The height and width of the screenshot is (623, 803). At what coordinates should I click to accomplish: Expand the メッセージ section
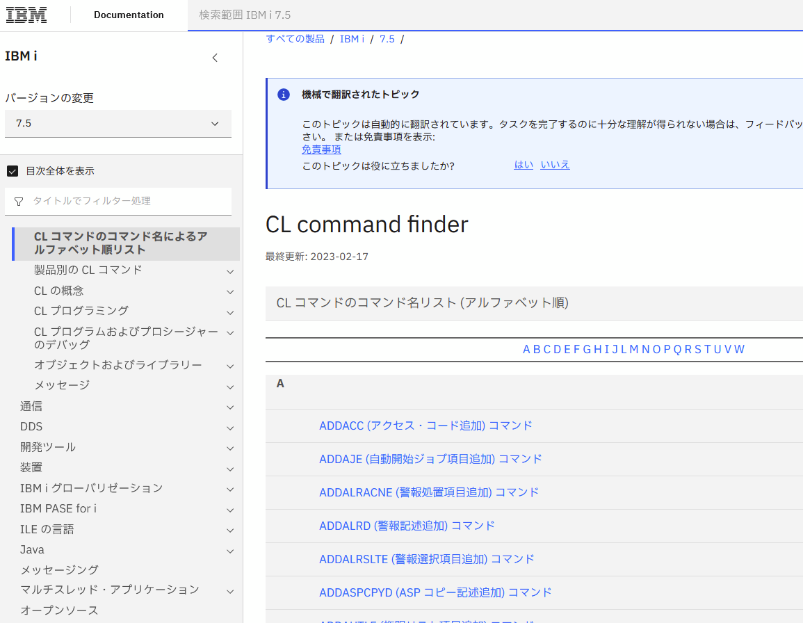point(229,387)
